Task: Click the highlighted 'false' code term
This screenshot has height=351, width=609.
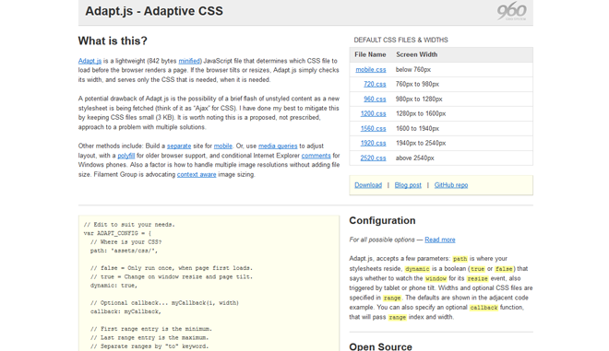Action: [504, 269]
